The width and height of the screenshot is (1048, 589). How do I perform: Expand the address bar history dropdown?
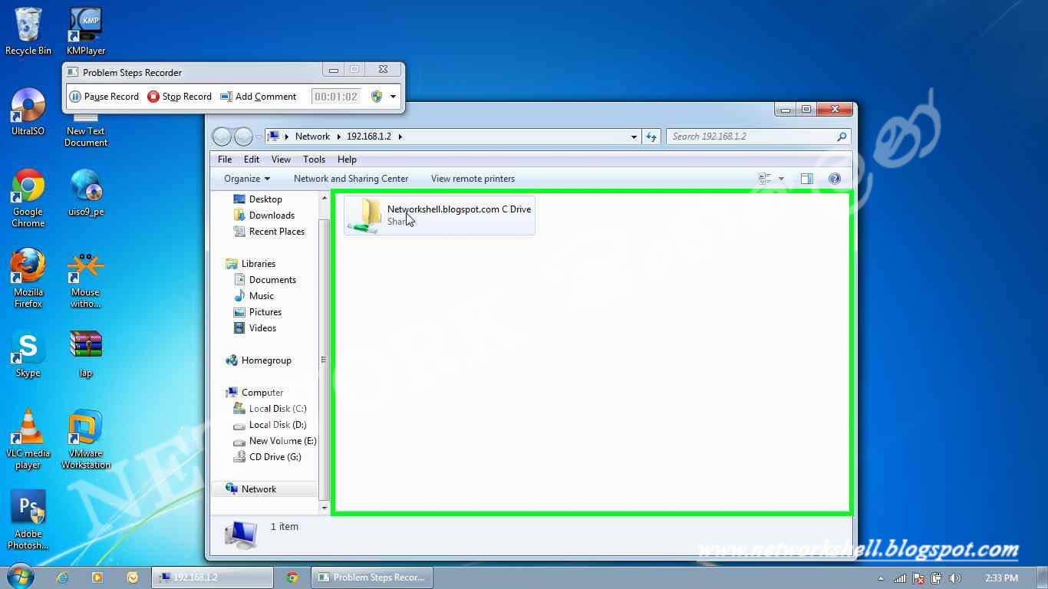click(634, 137)
